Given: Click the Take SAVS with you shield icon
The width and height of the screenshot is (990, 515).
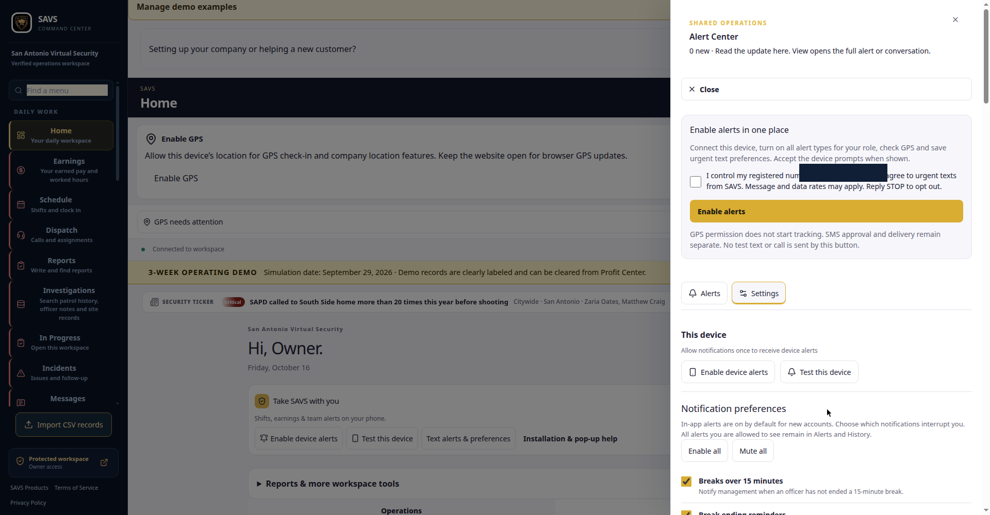Looking at the screenshot, I should coord(262,401).
